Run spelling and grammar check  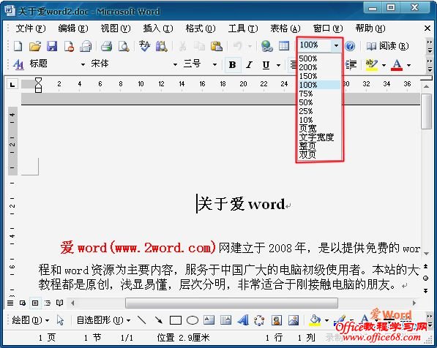pyautogui.click(x=144, y=46)
